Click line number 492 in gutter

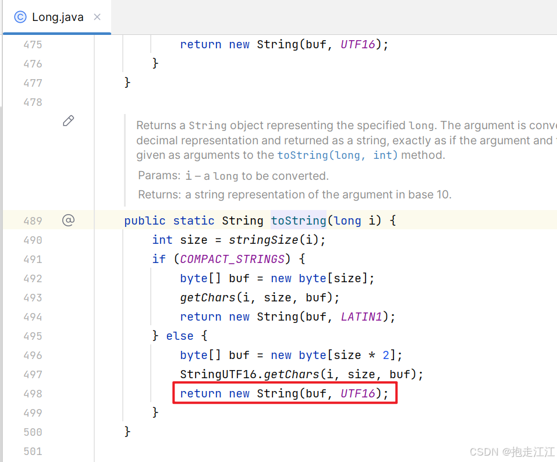point(33,278)
